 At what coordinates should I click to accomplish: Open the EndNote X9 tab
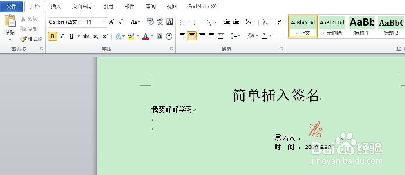[202, 7]
